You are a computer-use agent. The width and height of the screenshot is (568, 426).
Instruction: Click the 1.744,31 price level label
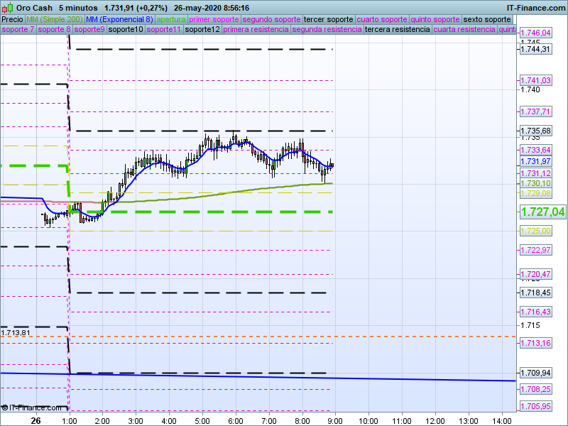(x=536, y=49)
